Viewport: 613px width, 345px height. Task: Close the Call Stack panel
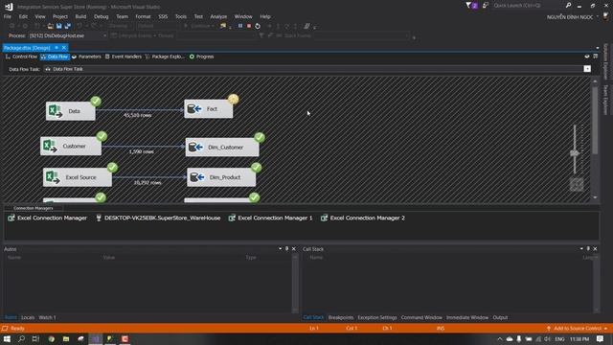[595, 249]
